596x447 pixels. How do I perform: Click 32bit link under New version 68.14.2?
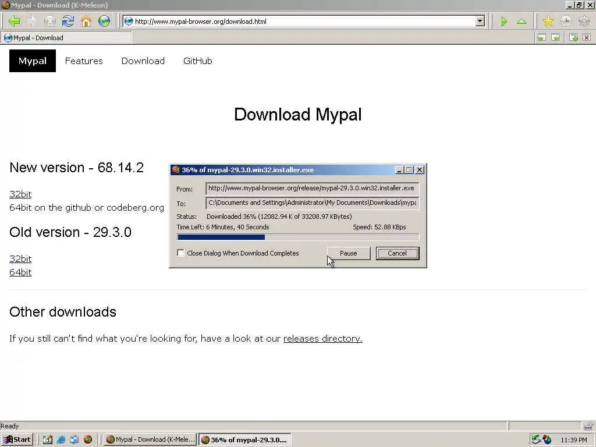[20, 194]
